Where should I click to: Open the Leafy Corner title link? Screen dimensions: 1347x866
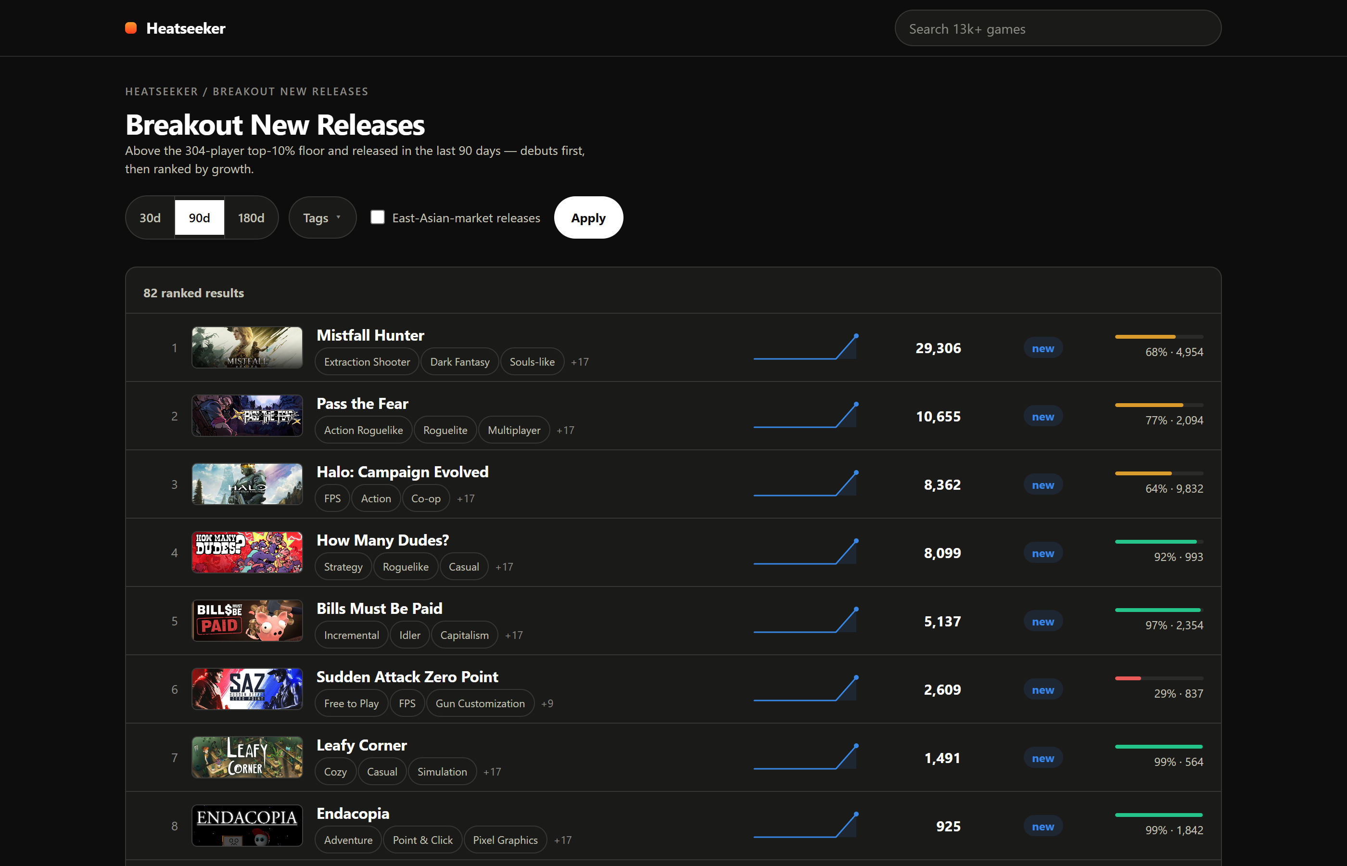361,745
